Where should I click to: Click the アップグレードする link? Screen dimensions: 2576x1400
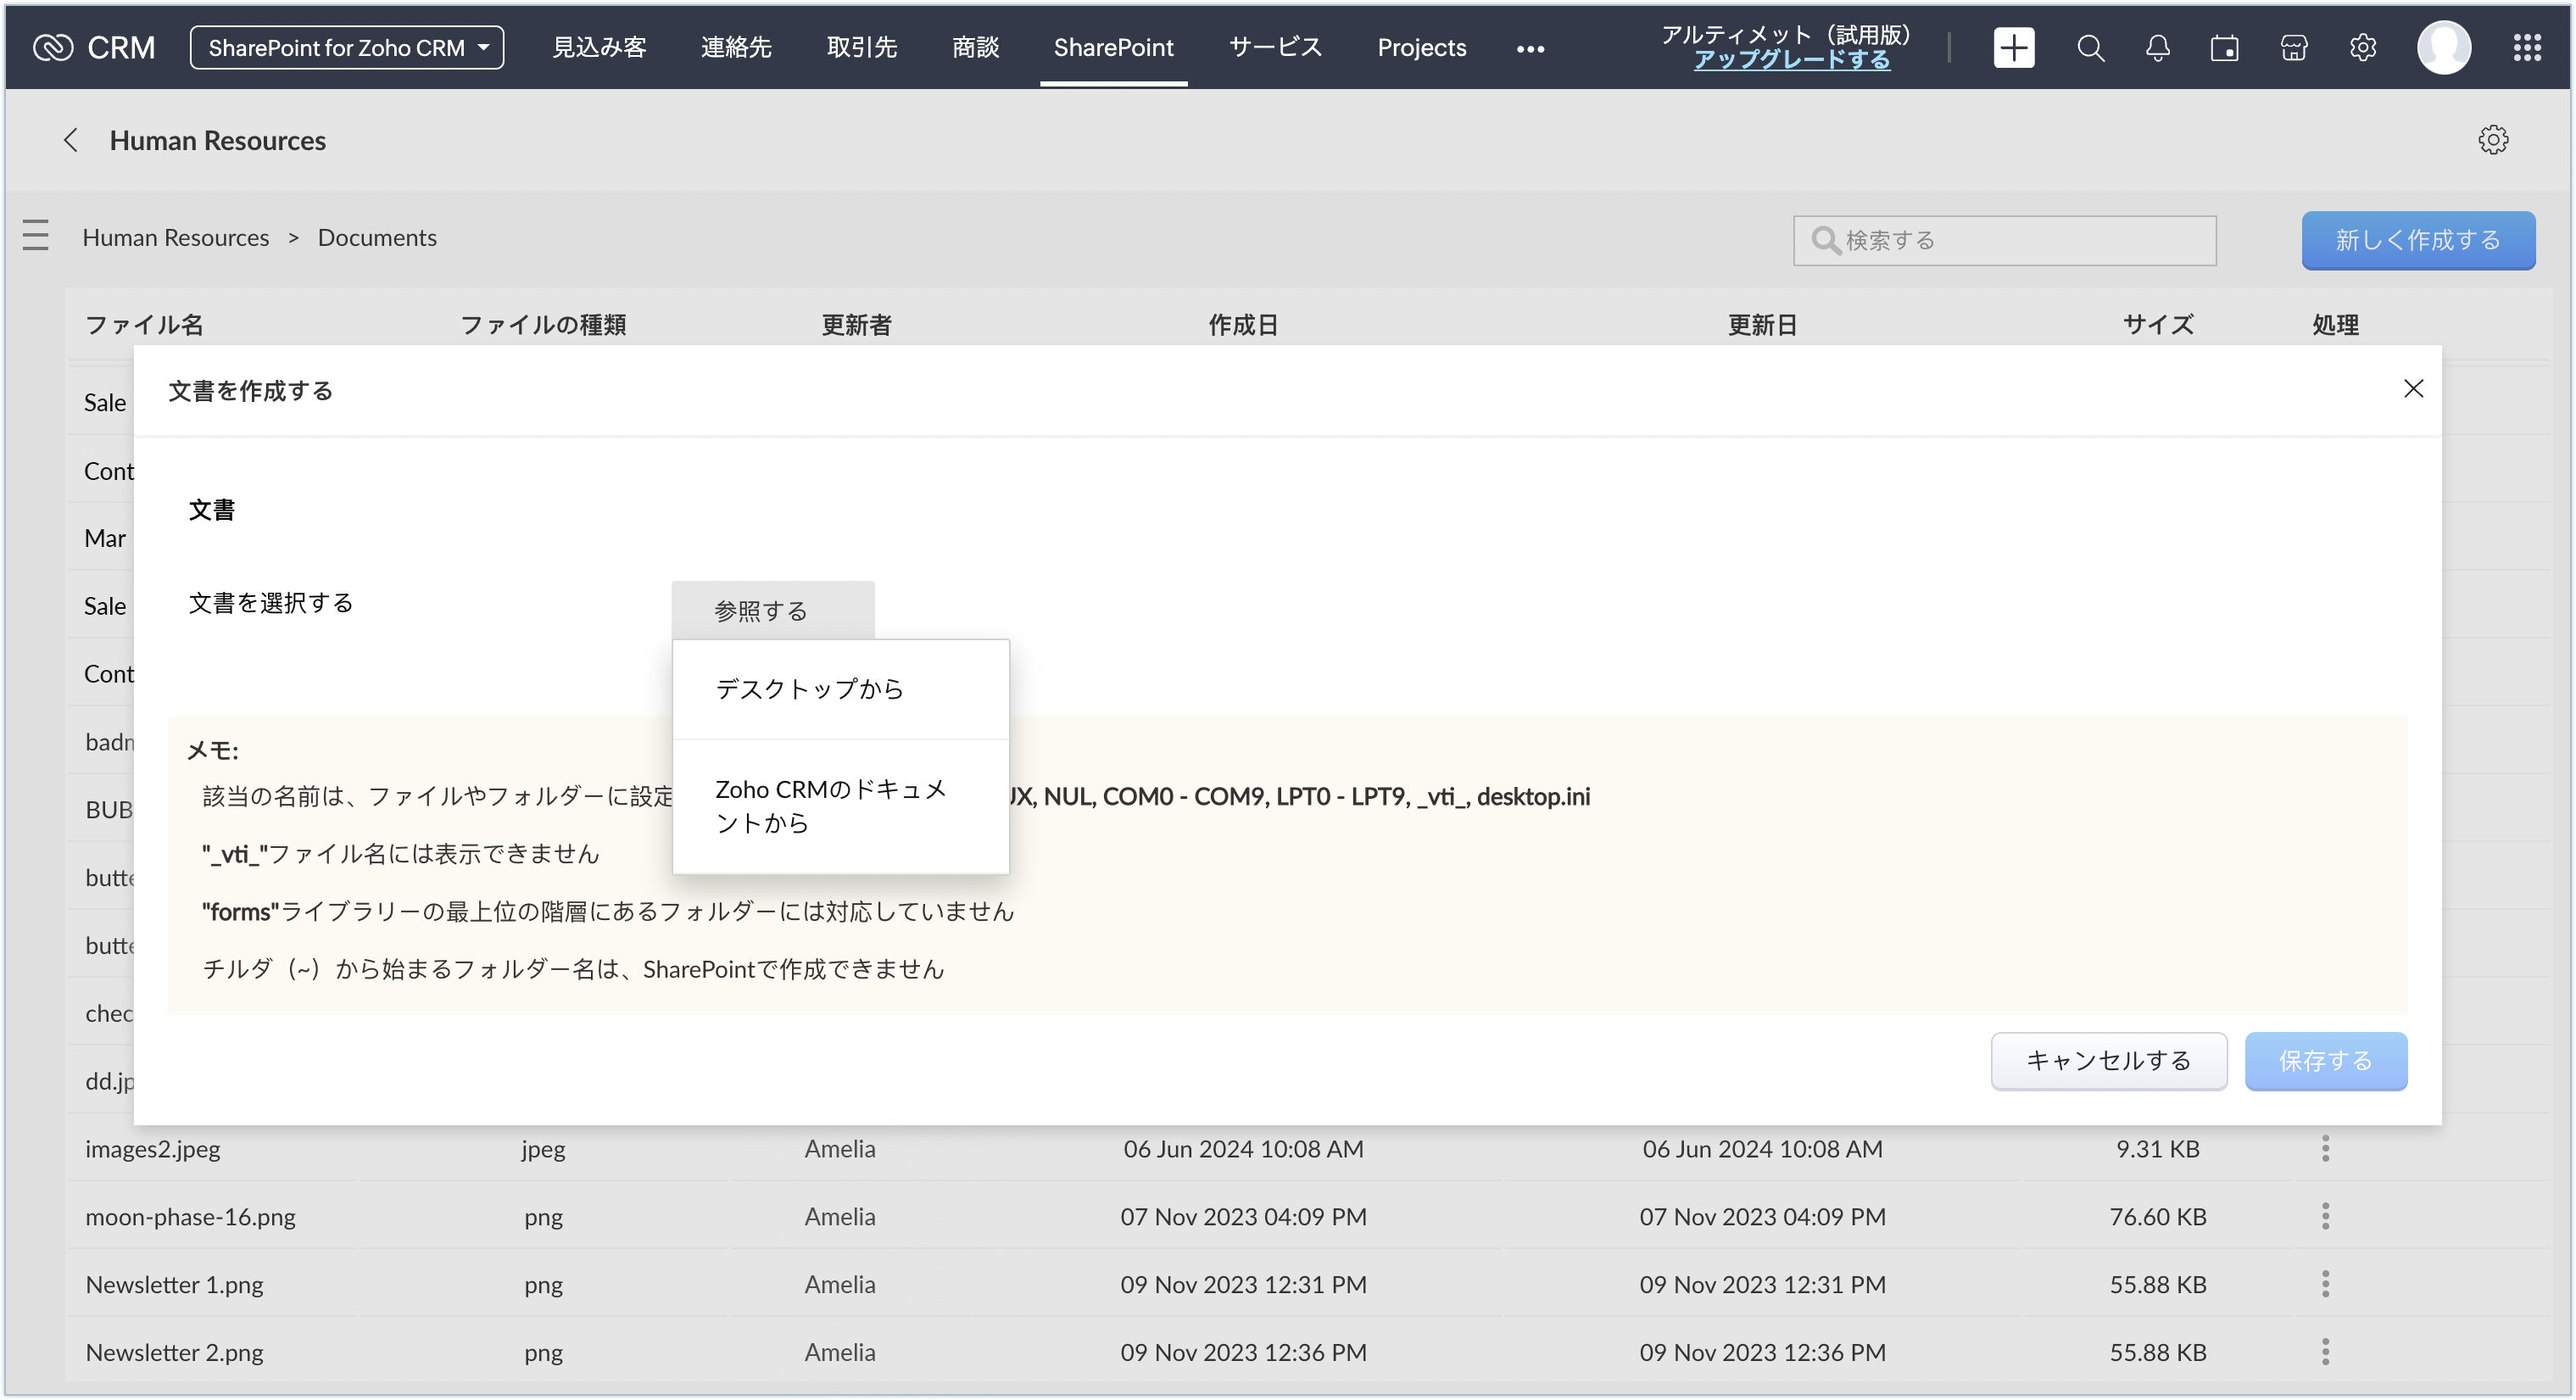click(1791, 59)
